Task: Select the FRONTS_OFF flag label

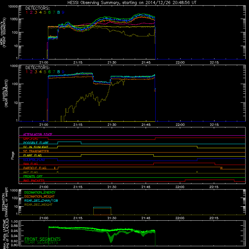Action: pos(33,176)
